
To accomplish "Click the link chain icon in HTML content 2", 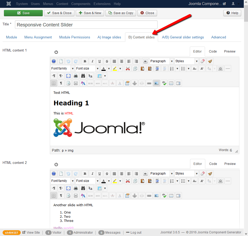I will (149, 196).
